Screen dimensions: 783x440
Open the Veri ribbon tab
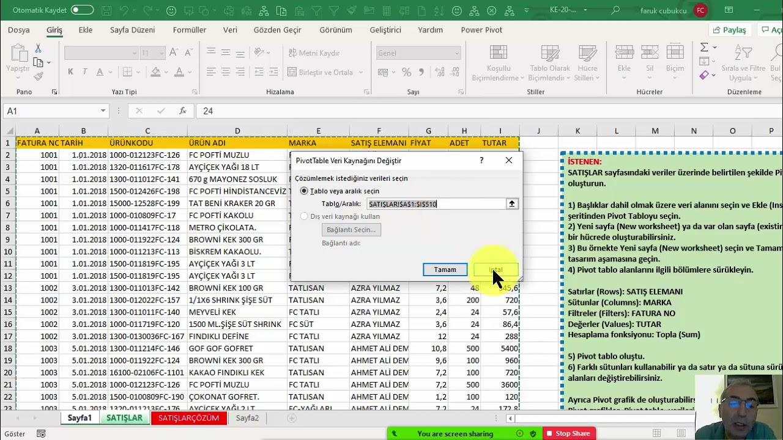[230, 30]
